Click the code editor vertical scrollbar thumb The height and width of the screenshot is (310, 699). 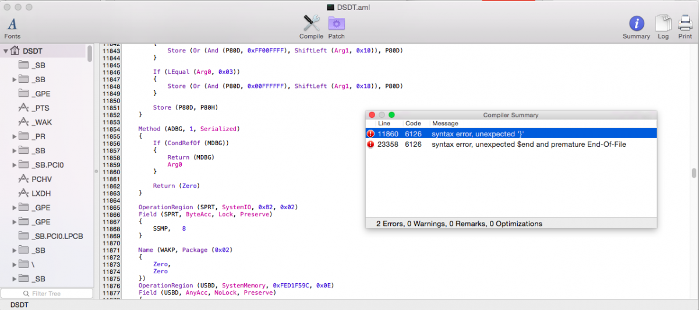pyautogui.click(x=694, y=173)
